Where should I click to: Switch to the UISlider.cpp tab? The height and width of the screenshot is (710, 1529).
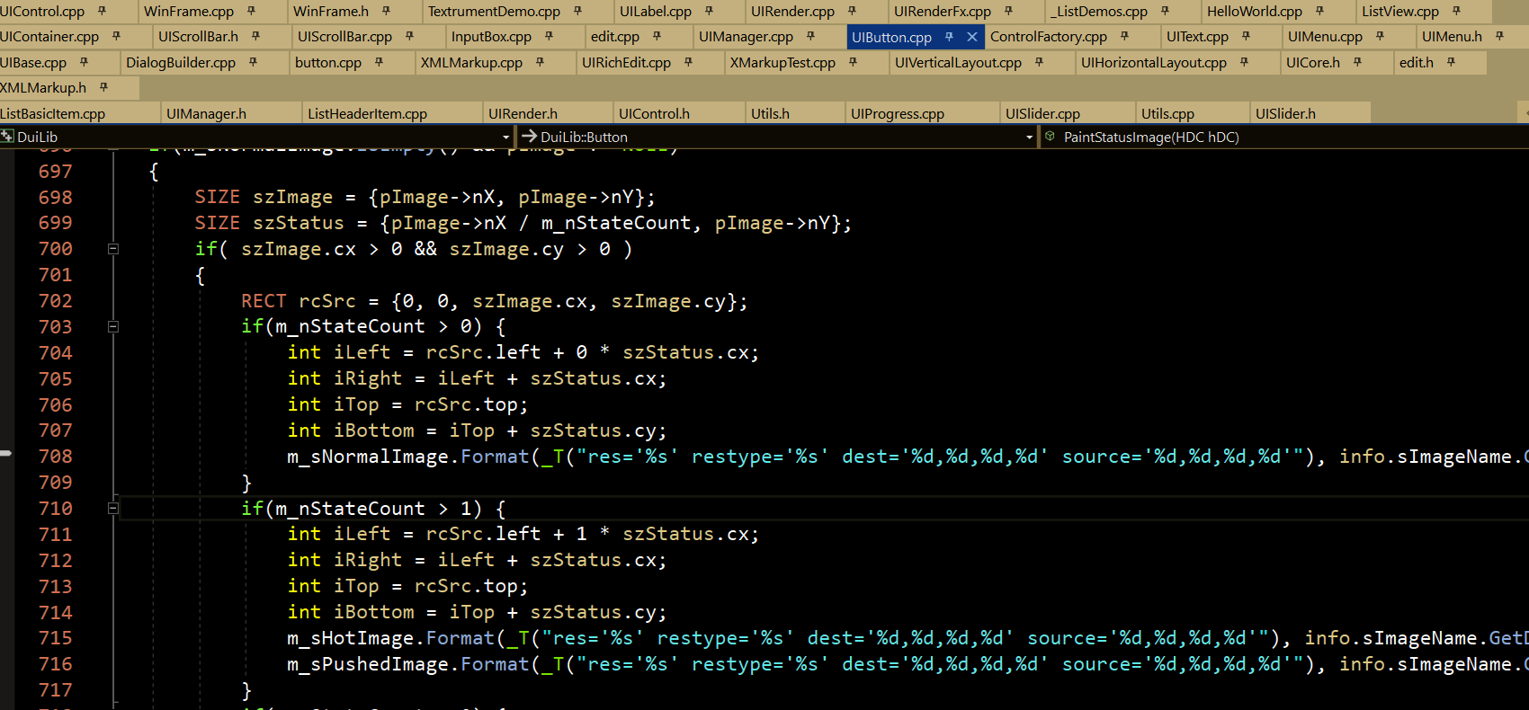[1042, 114]
